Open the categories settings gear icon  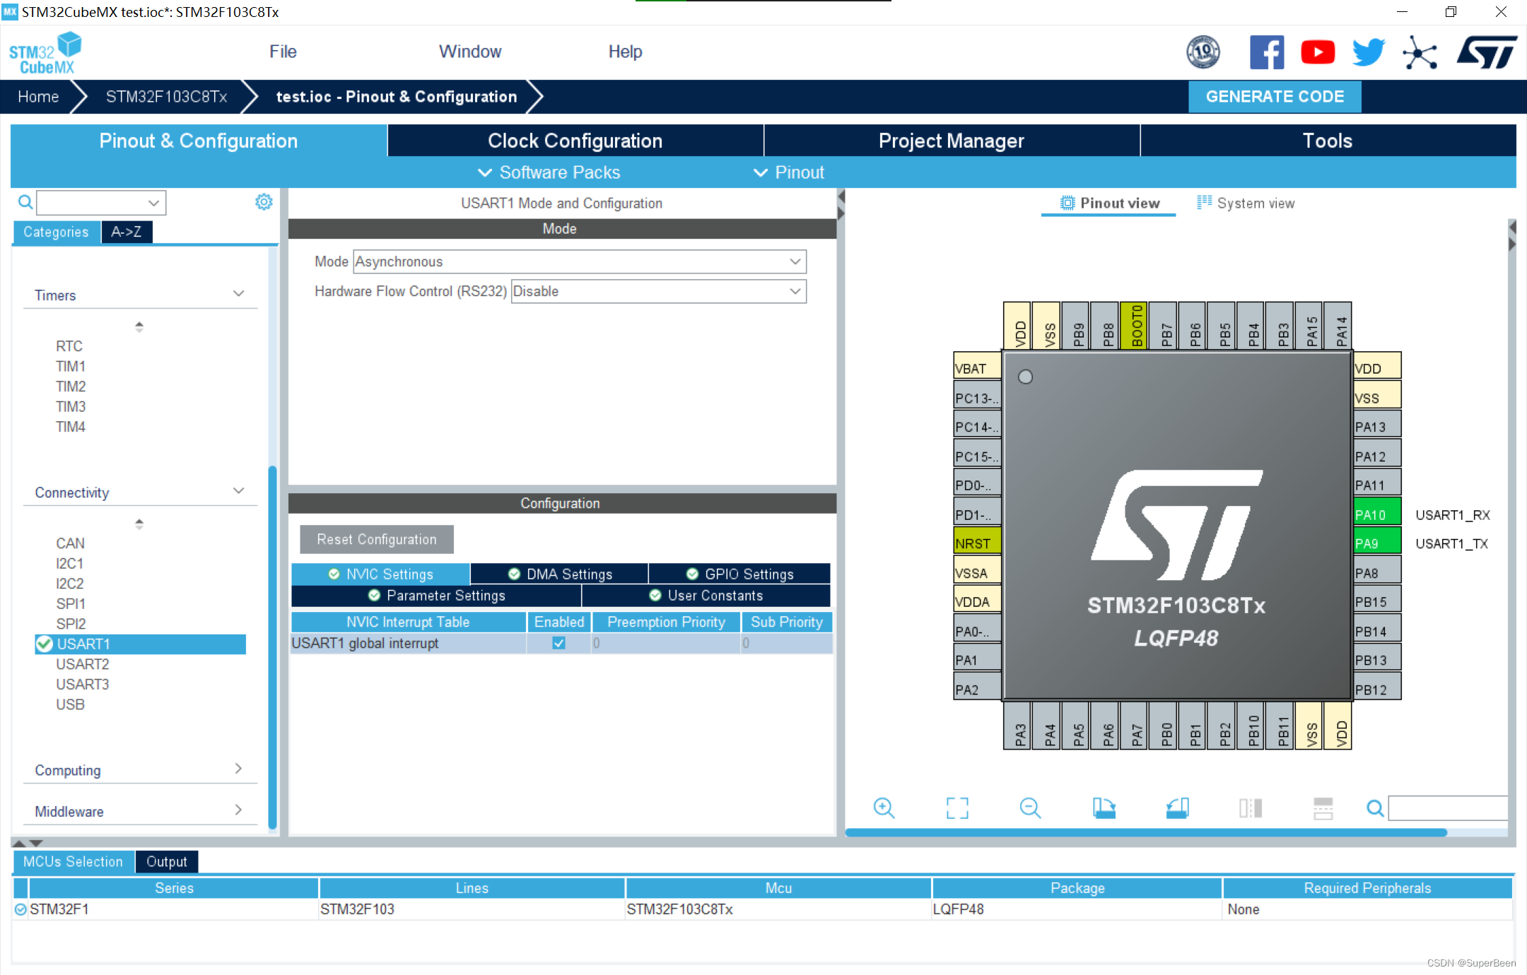[264, 202]
